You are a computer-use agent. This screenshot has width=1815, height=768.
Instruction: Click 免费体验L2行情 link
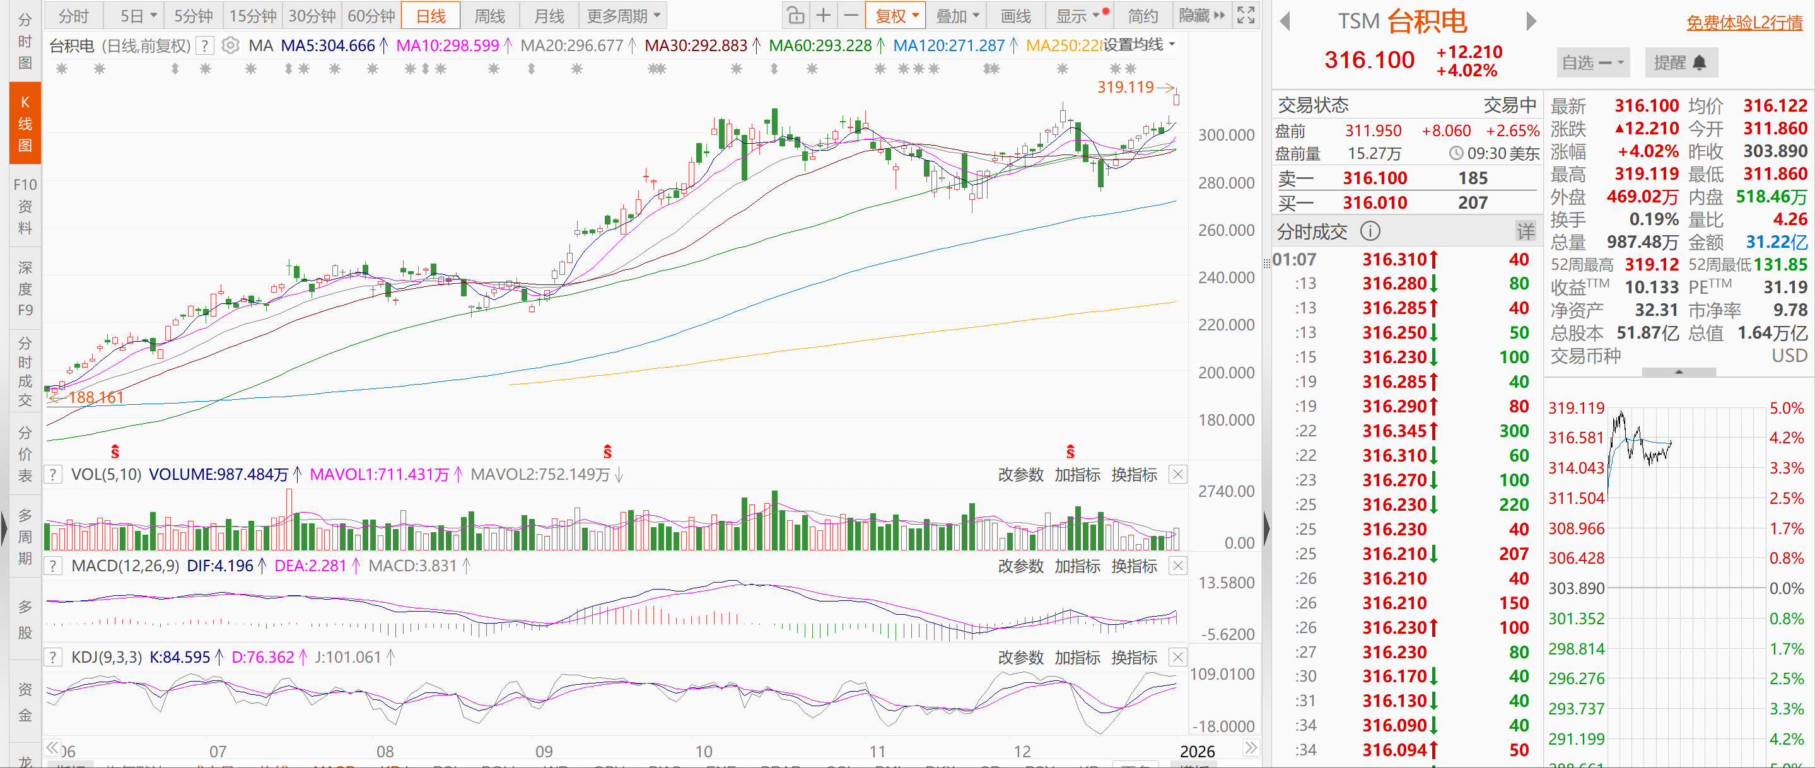click(1744, 23)
